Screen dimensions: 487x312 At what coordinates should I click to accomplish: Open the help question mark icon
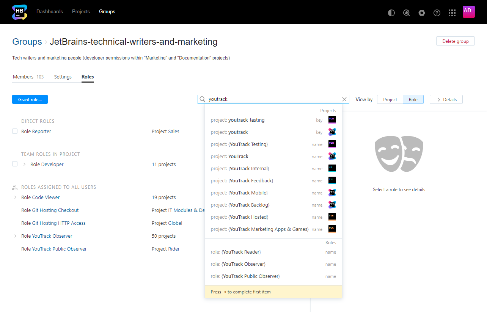coord(437,13)
